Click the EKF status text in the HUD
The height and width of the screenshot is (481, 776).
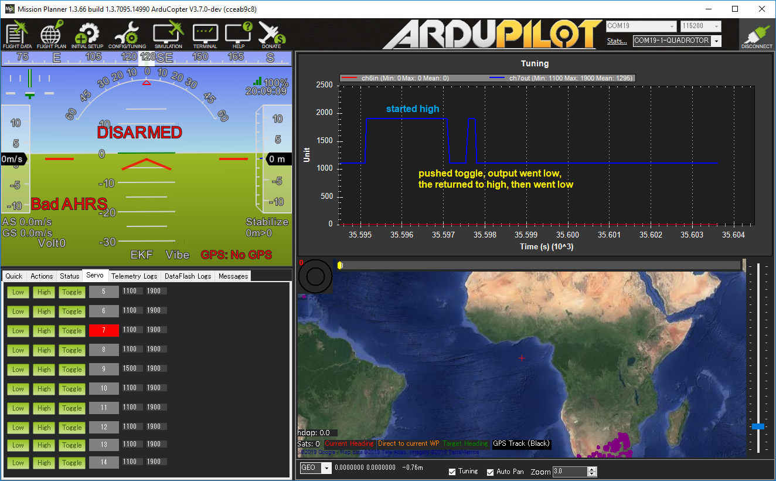coord(142,255)
